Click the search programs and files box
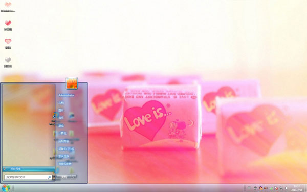Screen dimensions: 307x192 tap(28, 177)
